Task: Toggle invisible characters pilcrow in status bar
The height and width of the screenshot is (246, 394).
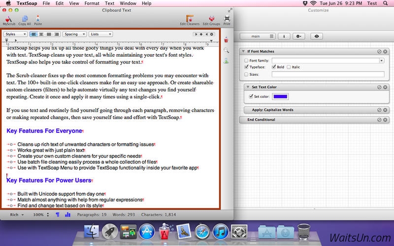Action: pos(58,215)
